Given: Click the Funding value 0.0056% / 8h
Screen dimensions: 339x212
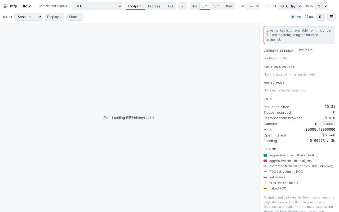Looking at the screenshot, I should point(323,141).
